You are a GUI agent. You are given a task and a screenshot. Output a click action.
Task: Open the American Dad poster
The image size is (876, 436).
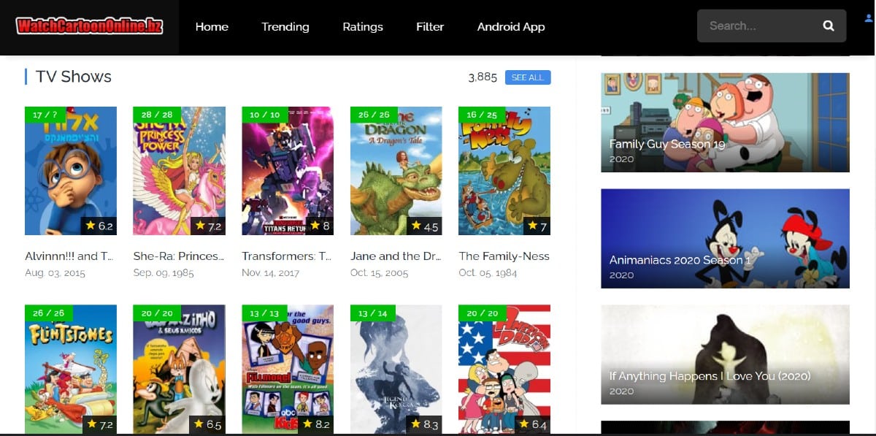point(504,369)
